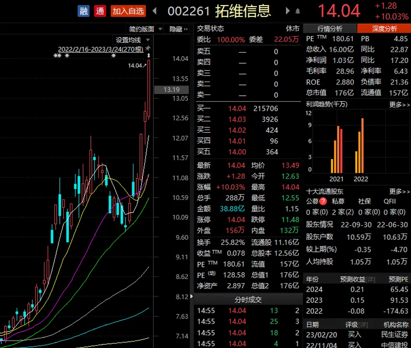
Task: Click the 2023 forecast row with 91.53 PE
Action: pos(357,300)
